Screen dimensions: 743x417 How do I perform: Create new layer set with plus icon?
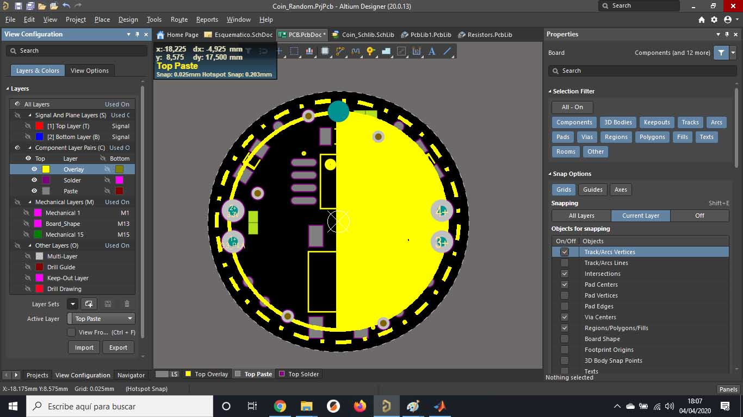[x=89, y=304]
